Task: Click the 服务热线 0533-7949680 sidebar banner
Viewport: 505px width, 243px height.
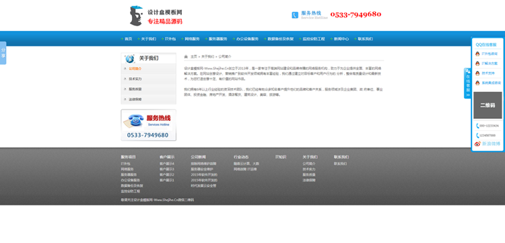Action: pyautogui.click(x=149, y=125)
